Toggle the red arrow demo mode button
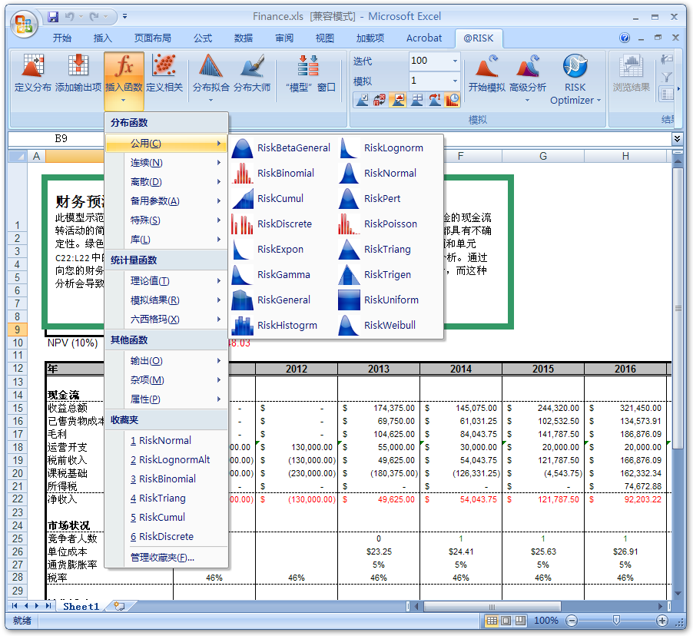Viewport: 693px width, 636px height. coord(434,101)
